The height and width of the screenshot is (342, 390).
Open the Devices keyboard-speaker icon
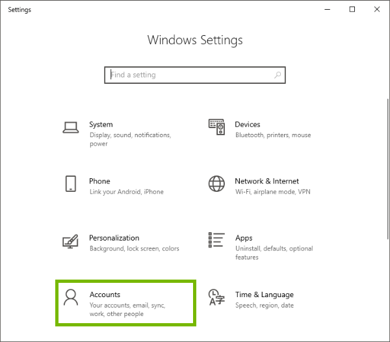[x=216, y=127]
